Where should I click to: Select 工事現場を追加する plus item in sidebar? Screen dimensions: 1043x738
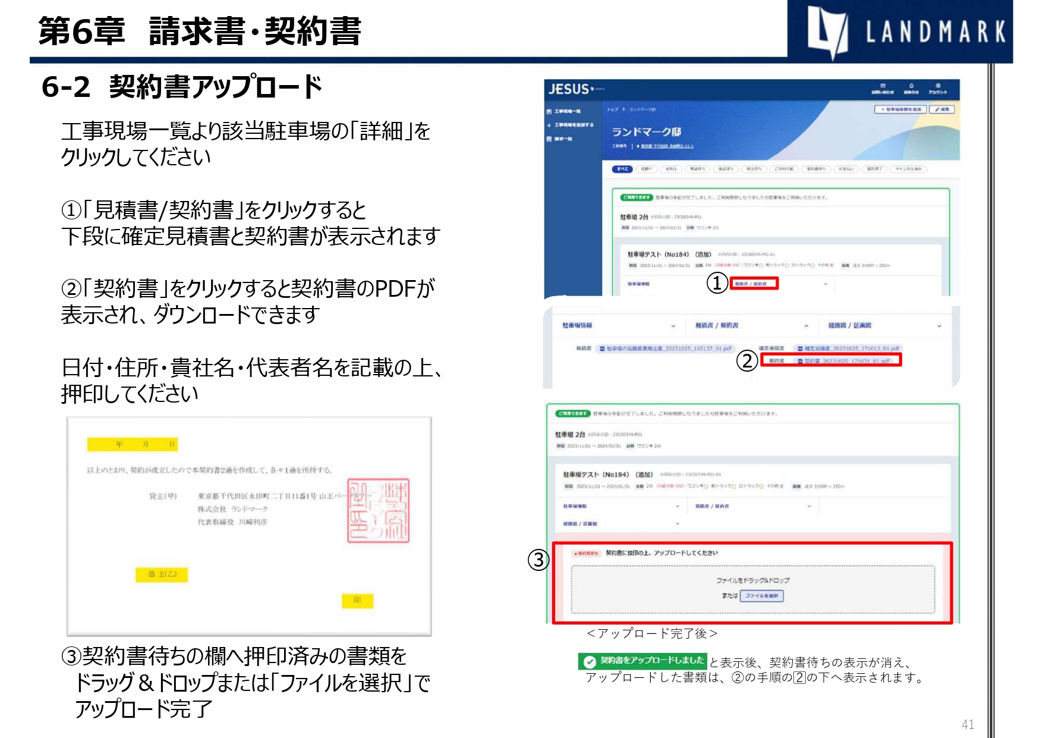(x=570, y=125)
